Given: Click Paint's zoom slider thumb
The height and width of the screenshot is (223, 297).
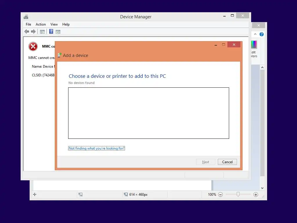Looking at the screenshot, I should tap(238, 194).
